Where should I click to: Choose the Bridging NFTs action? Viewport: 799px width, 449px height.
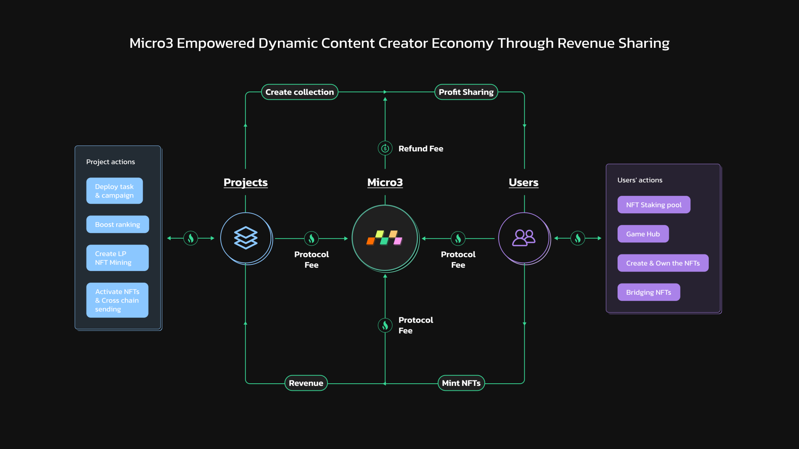point(649,292)
